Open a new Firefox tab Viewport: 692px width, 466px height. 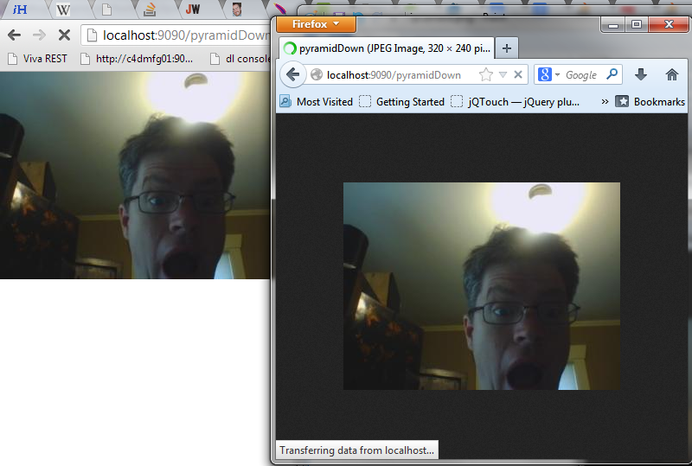(x=508, y=48)
